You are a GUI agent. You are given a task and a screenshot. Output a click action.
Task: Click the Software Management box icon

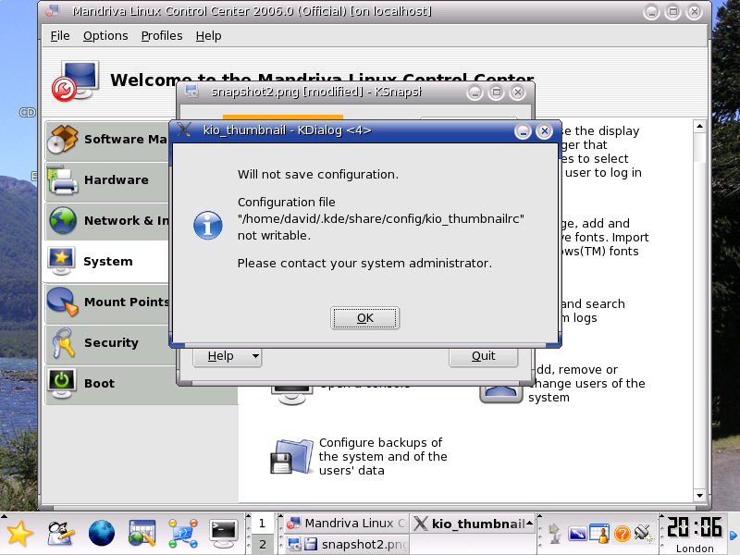[x=62, y=139]
